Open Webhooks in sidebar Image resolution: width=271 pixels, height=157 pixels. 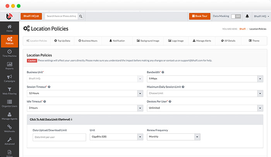tap(9, 129)
